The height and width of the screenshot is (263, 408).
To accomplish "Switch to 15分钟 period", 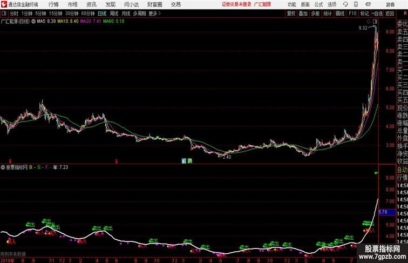I will (x=56, y=14).
